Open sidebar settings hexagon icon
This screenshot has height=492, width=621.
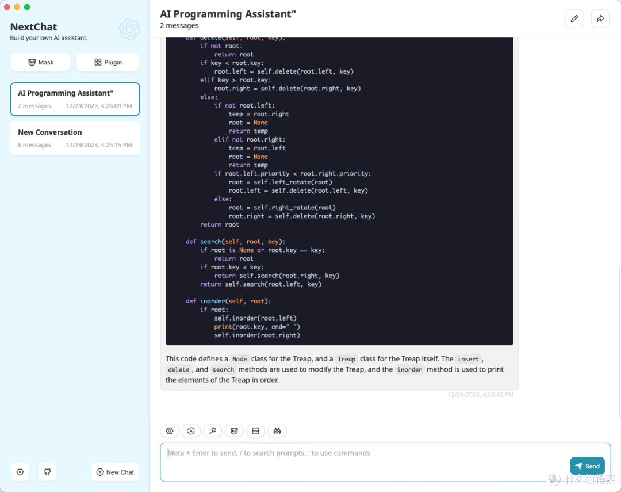pos(20,472)
